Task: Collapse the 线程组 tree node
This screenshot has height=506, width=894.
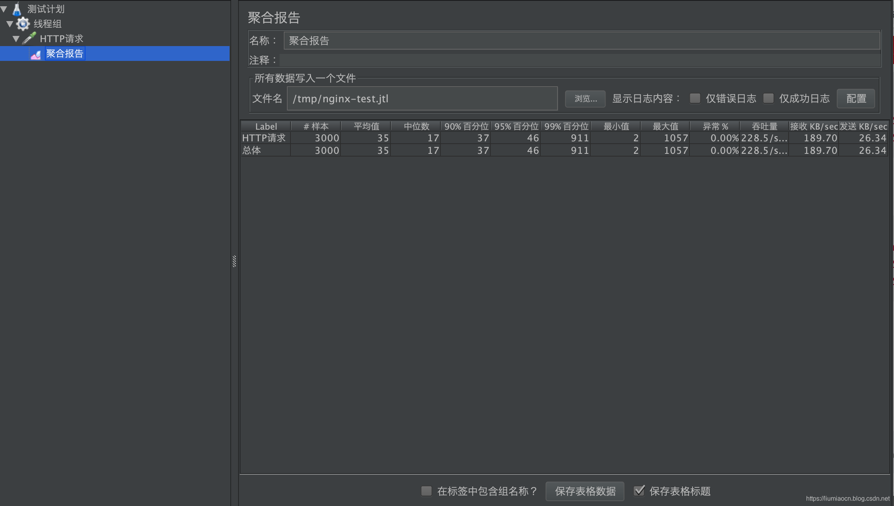Action: click(10, 24)
